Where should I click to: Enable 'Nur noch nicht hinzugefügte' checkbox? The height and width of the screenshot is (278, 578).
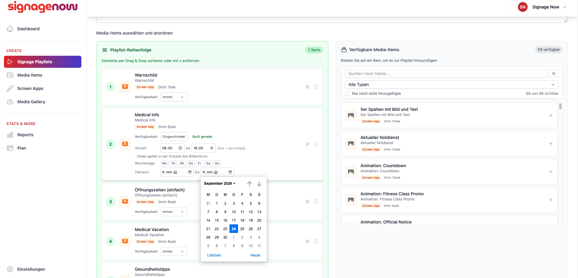click(x=347, y=94)
